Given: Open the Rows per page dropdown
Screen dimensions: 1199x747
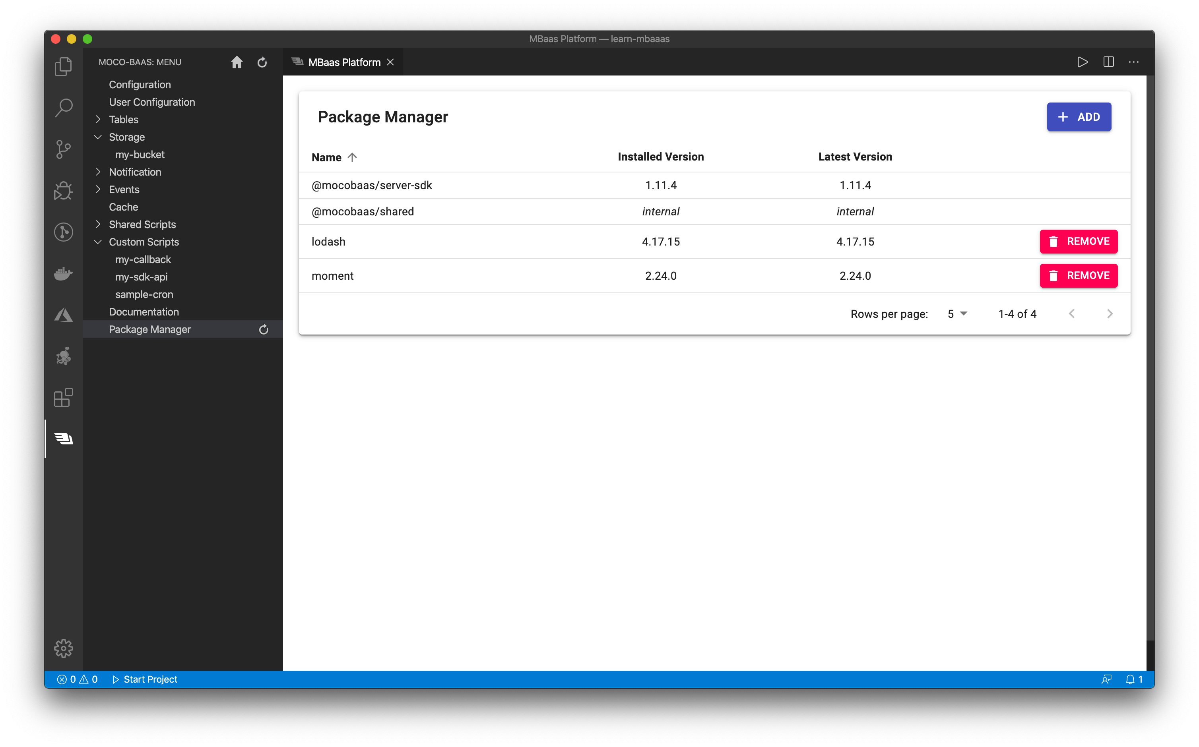Looking at the screenshot, I should [x=957, y=314].
